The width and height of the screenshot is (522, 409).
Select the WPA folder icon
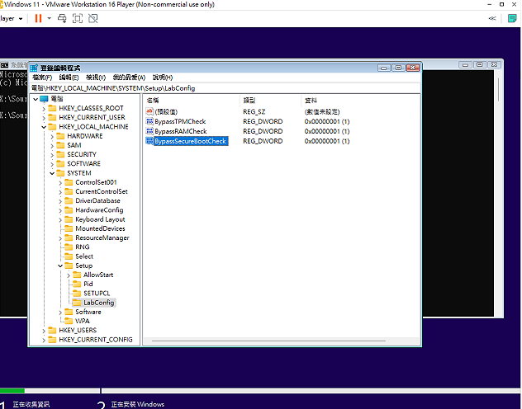(x=69, y=321)
